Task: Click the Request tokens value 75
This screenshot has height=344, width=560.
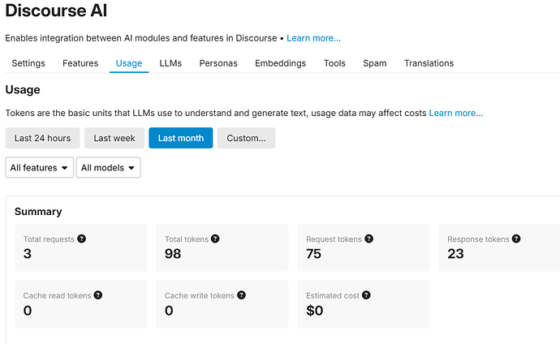Action: point(313,254)
